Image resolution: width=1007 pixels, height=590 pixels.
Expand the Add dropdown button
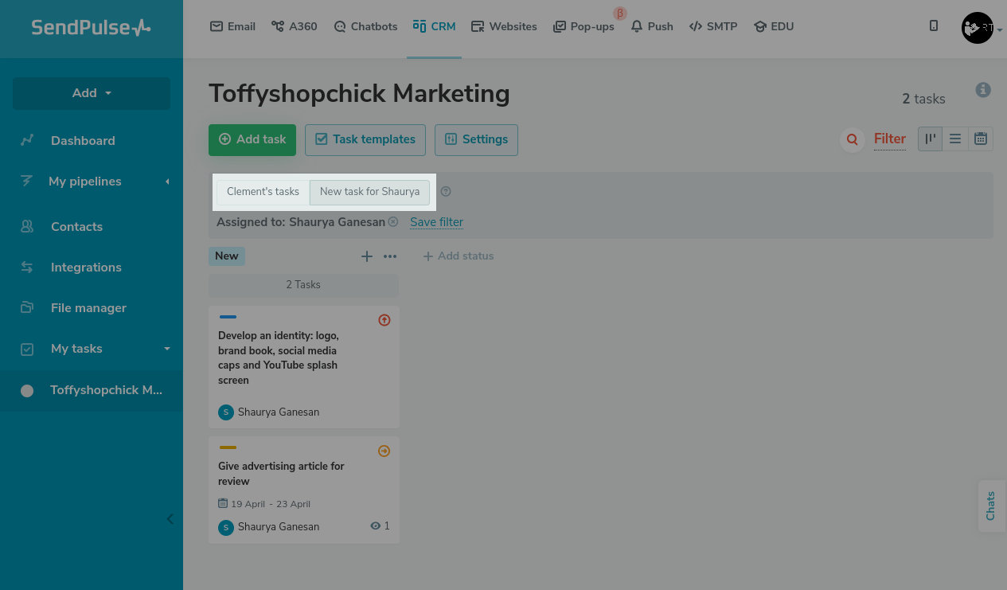tap(92, 93)
